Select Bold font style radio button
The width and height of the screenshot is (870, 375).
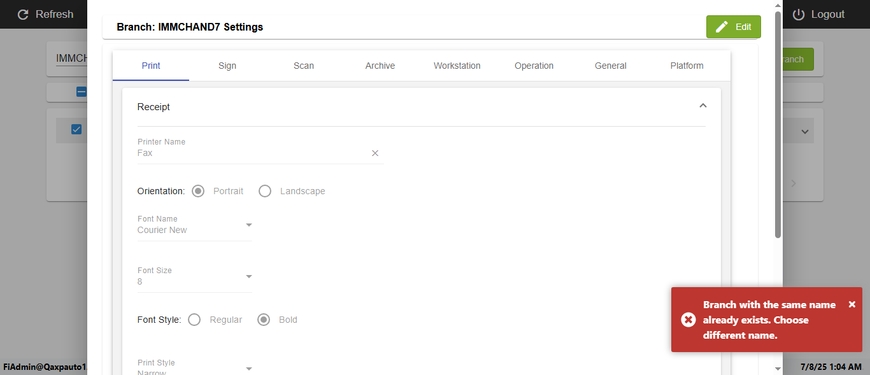tap(264, 320)
